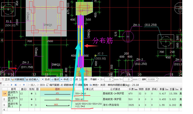The width and height of the screenshot is (193, 114).
Task: Select the gray DWQ1 wall region
Action: [46, 18]
